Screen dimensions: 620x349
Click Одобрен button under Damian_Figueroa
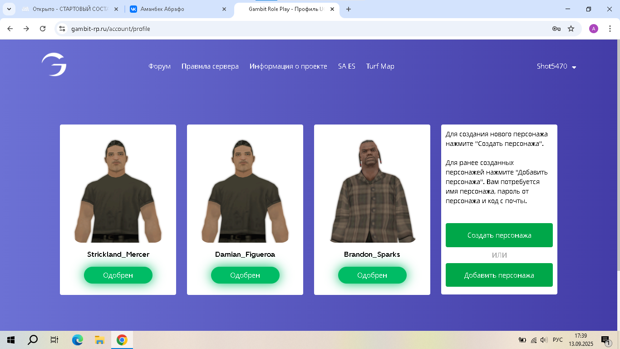click(x=245, y=275)
